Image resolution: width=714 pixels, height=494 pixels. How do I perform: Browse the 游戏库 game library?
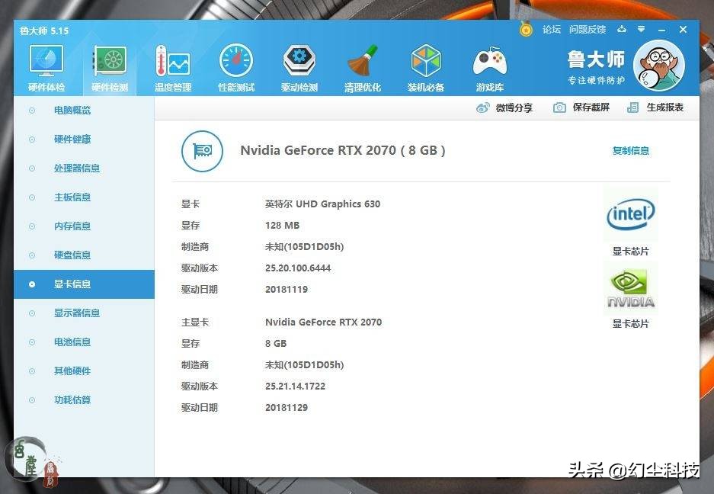489,65
